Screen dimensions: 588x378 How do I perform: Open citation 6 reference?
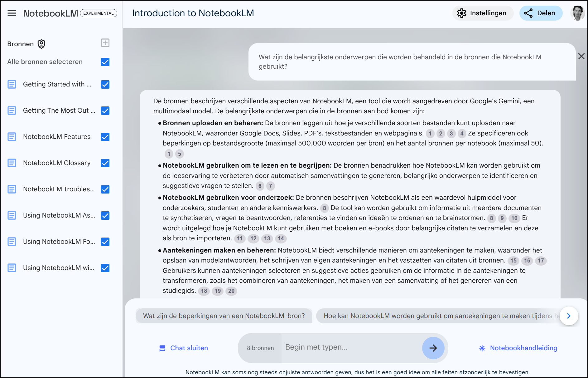coord(260,186)
